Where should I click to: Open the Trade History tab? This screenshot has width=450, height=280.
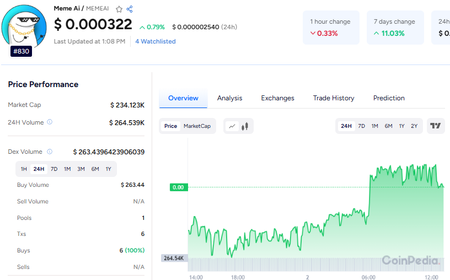coord(334,98)
